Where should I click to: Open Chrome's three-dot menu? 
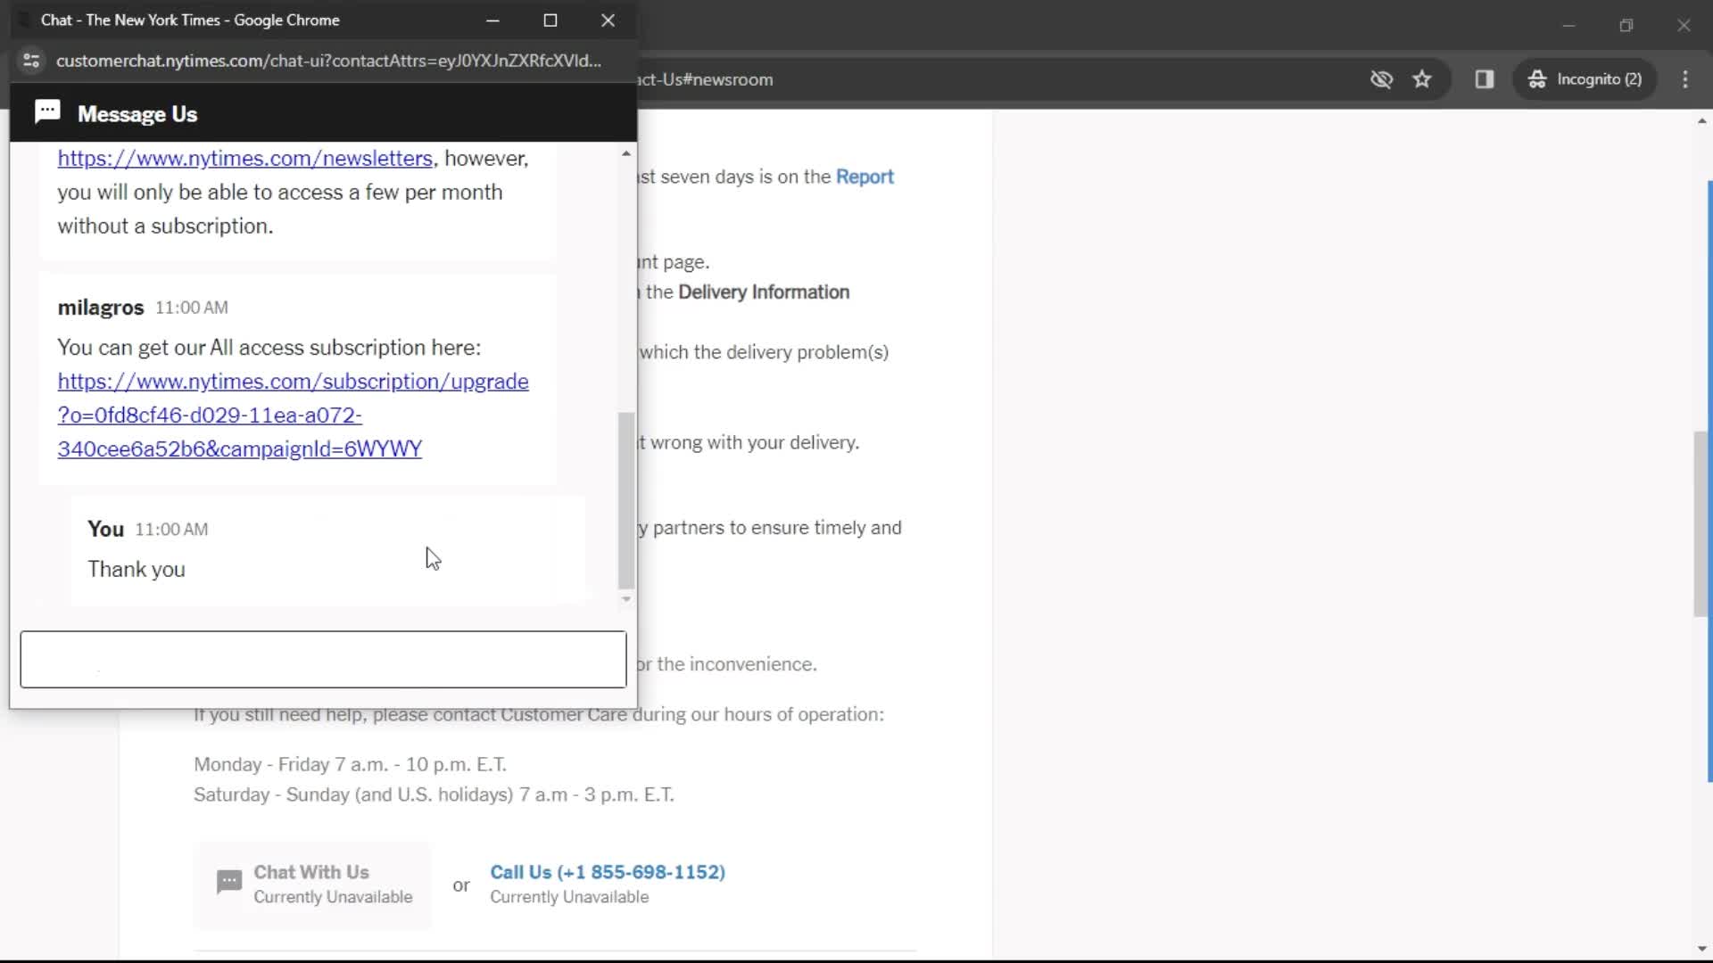click(x=1685, y=79)
